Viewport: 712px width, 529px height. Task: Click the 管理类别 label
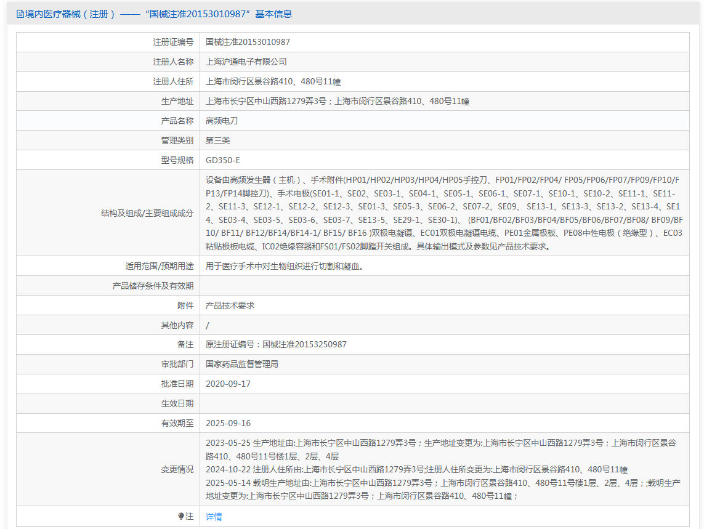pos(177,141)
